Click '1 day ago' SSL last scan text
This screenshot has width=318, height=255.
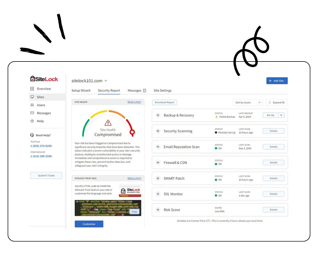[244, 195]
